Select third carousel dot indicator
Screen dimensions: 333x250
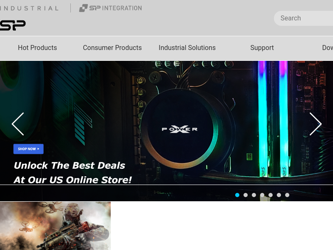tap(254, 195)
